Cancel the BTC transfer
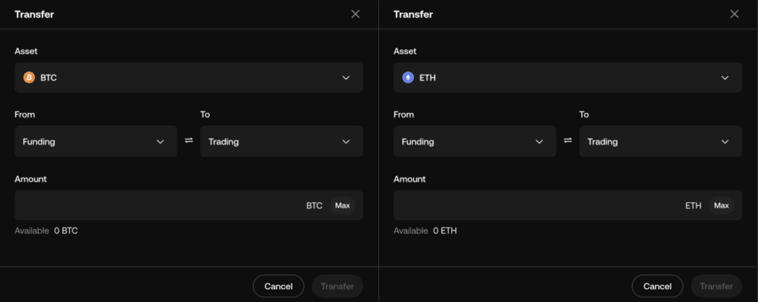The height and width of the screenshot is (302, 758). click(x=278, y=286)
